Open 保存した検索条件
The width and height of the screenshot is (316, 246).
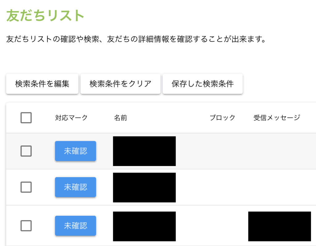pos(202,84)
